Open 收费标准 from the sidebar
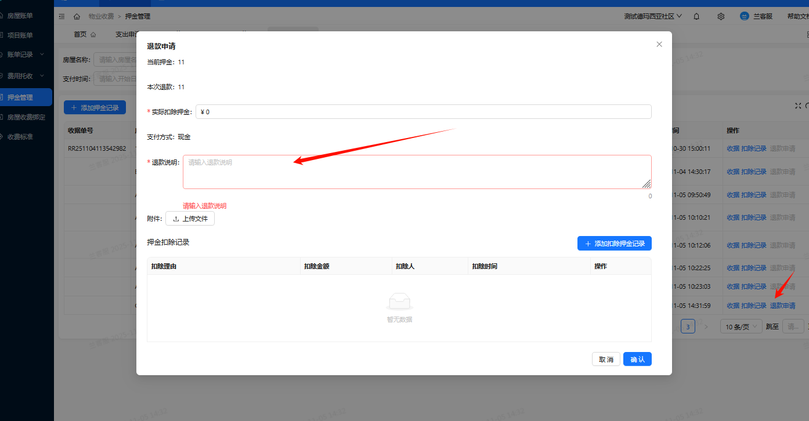Image resolution: width=809 pixels, height=421 pixels. (20, 137)
